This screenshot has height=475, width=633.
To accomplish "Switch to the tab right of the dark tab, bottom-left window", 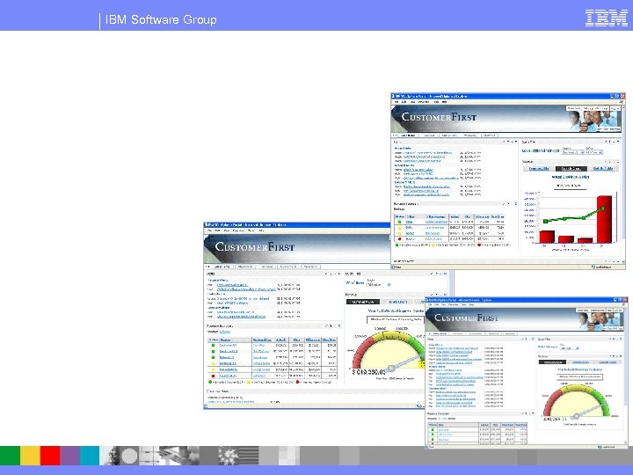I will pos(397,302).
